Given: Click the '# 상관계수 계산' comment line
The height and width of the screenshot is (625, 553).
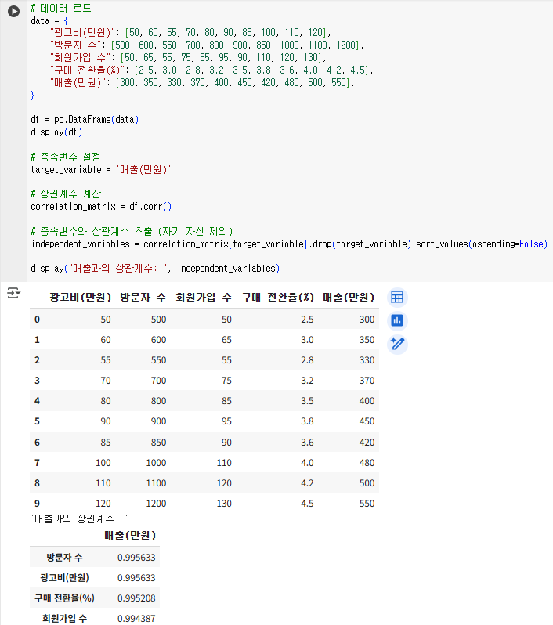Looking at the screenshot, I should tap(66, 193).
